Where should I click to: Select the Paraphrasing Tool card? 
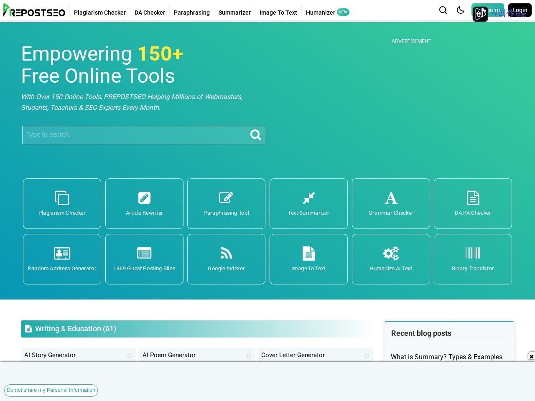pos(226,203)
